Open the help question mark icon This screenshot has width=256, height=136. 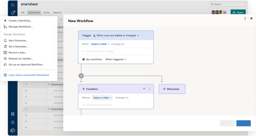point(12,122)
